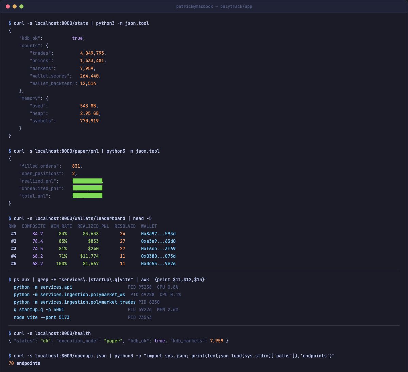Click the wallets/leaderboard curl command line

[80, 218]
